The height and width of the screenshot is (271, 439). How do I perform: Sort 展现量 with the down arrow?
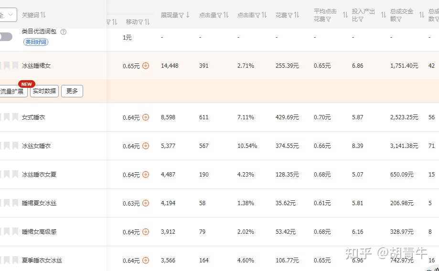(x=188, y=15)
